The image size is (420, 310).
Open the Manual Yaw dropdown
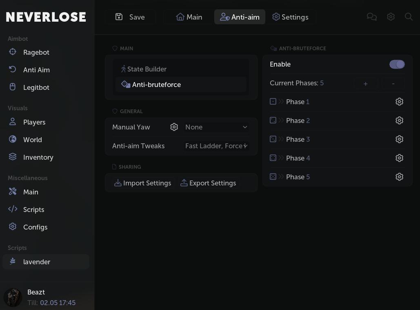[216, 127]
